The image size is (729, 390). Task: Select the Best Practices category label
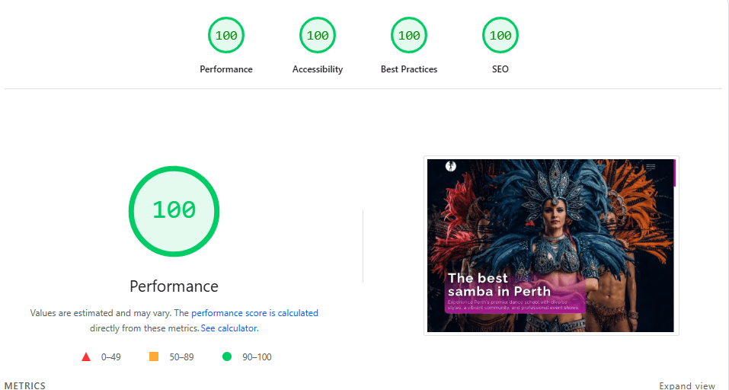(x=409, y=69)
